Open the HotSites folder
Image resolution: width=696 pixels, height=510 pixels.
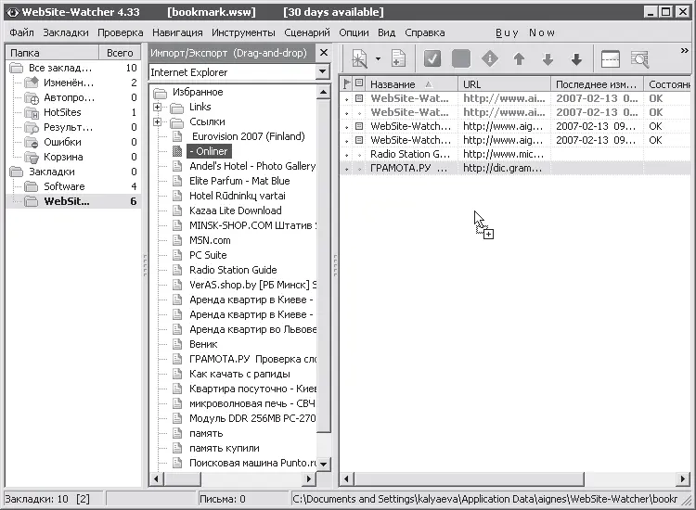[62, 112]
